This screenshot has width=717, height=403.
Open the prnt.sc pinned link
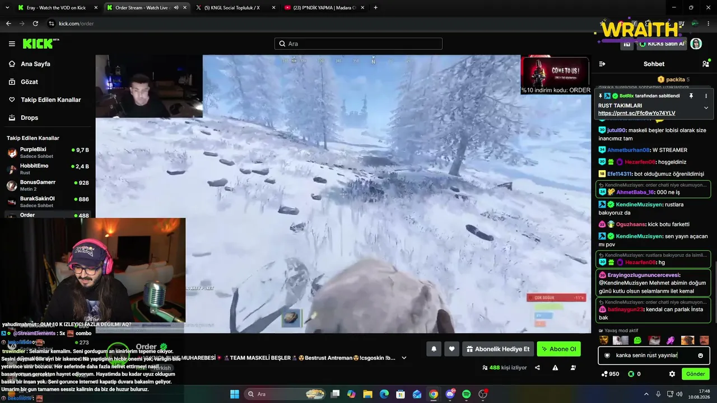tap(636, 113)
